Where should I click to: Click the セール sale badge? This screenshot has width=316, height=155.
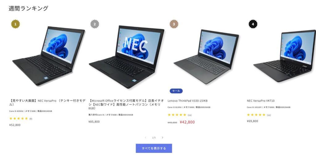click(x=176, y=91)
